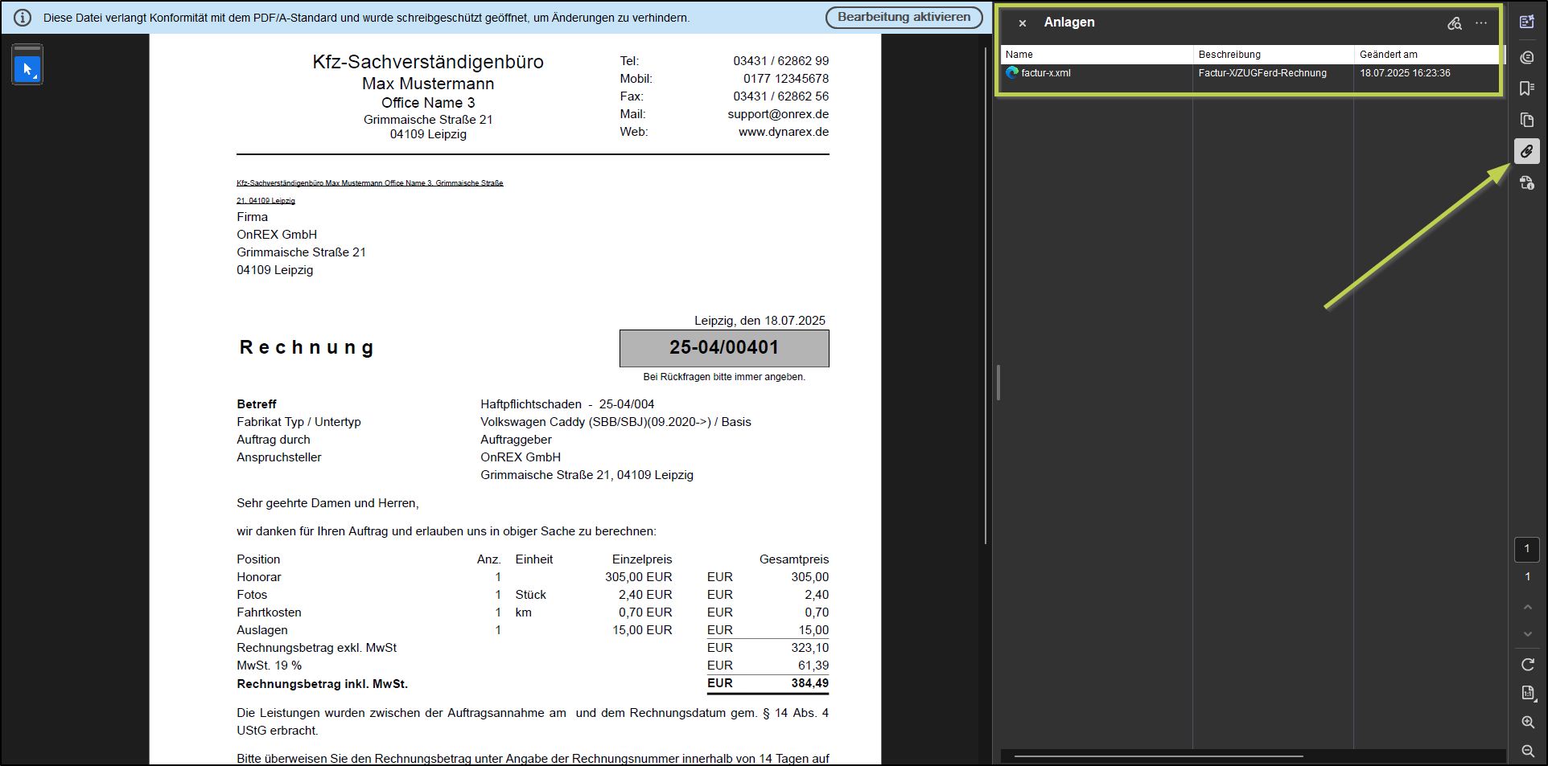Click Bearbeitung aktivieren button

(x=904, y=17)
